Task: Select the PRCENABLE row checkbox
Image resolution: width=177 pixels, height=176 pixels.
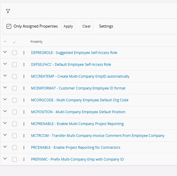Action: (x=14, y=148)
